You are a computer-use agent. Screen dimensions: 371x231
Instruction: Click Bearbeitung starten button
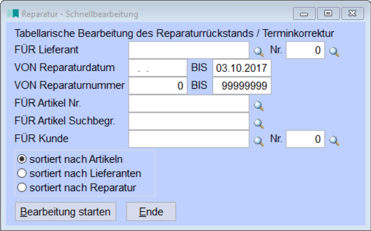66,212
